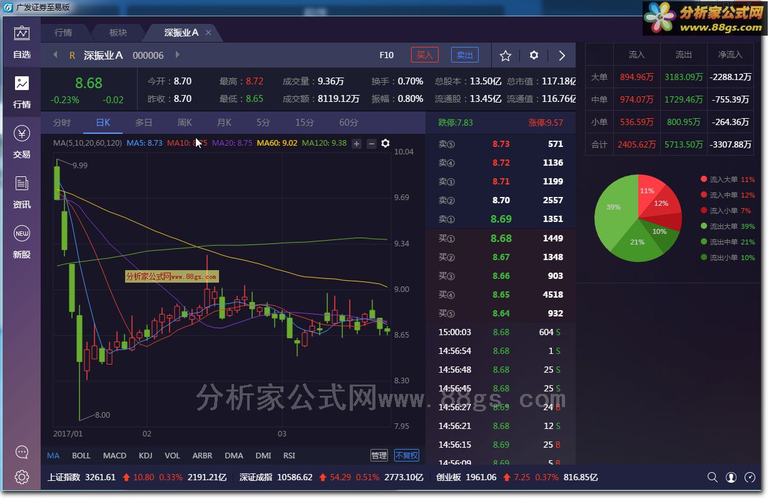Screen dimensions: 769x499
Task: Click the 卖① ask price 8.69 row
Action: click(x=501, y=219)
